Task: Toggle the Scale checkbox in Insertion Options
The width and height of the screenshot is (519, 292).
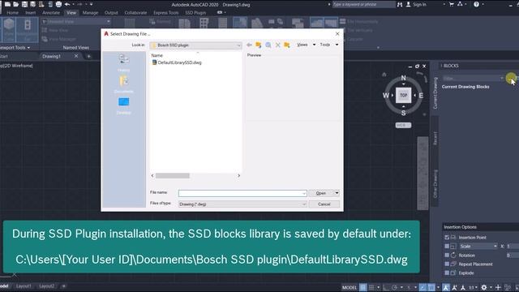Action: (x=447, y=247)
